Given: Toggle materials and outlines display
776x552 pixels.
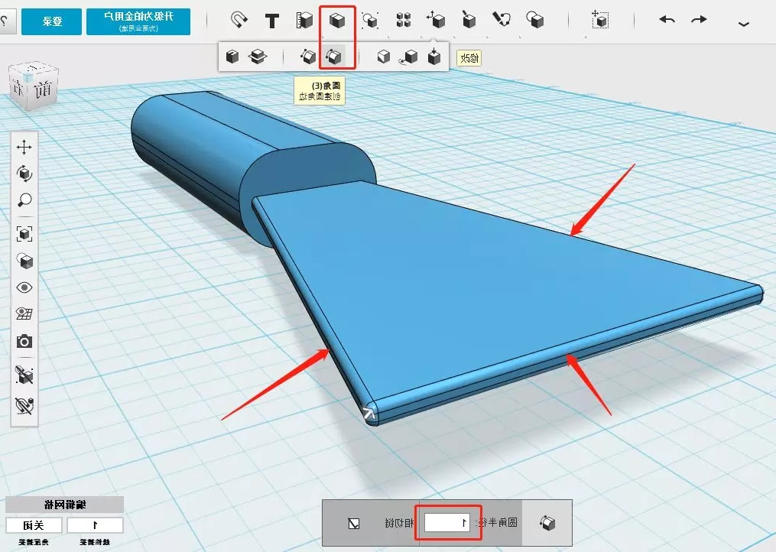Looking at the screenshot, I should point(24,261).
